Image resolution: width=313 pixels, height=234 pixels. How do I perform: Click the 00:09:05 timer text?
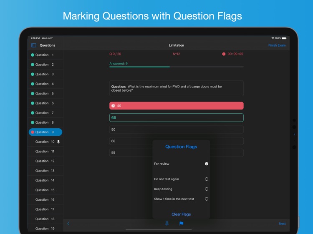click(x=235, y=54)
